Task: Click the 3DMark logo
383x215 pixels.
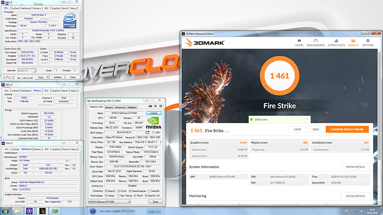Action: (204, 42)
